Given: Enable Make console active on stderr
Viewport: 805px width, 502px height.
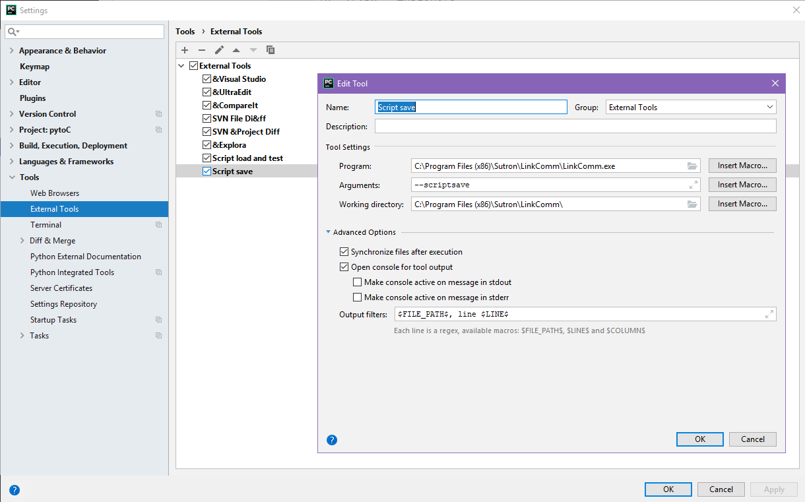Looking at the screenshot, I should (358, 298).
